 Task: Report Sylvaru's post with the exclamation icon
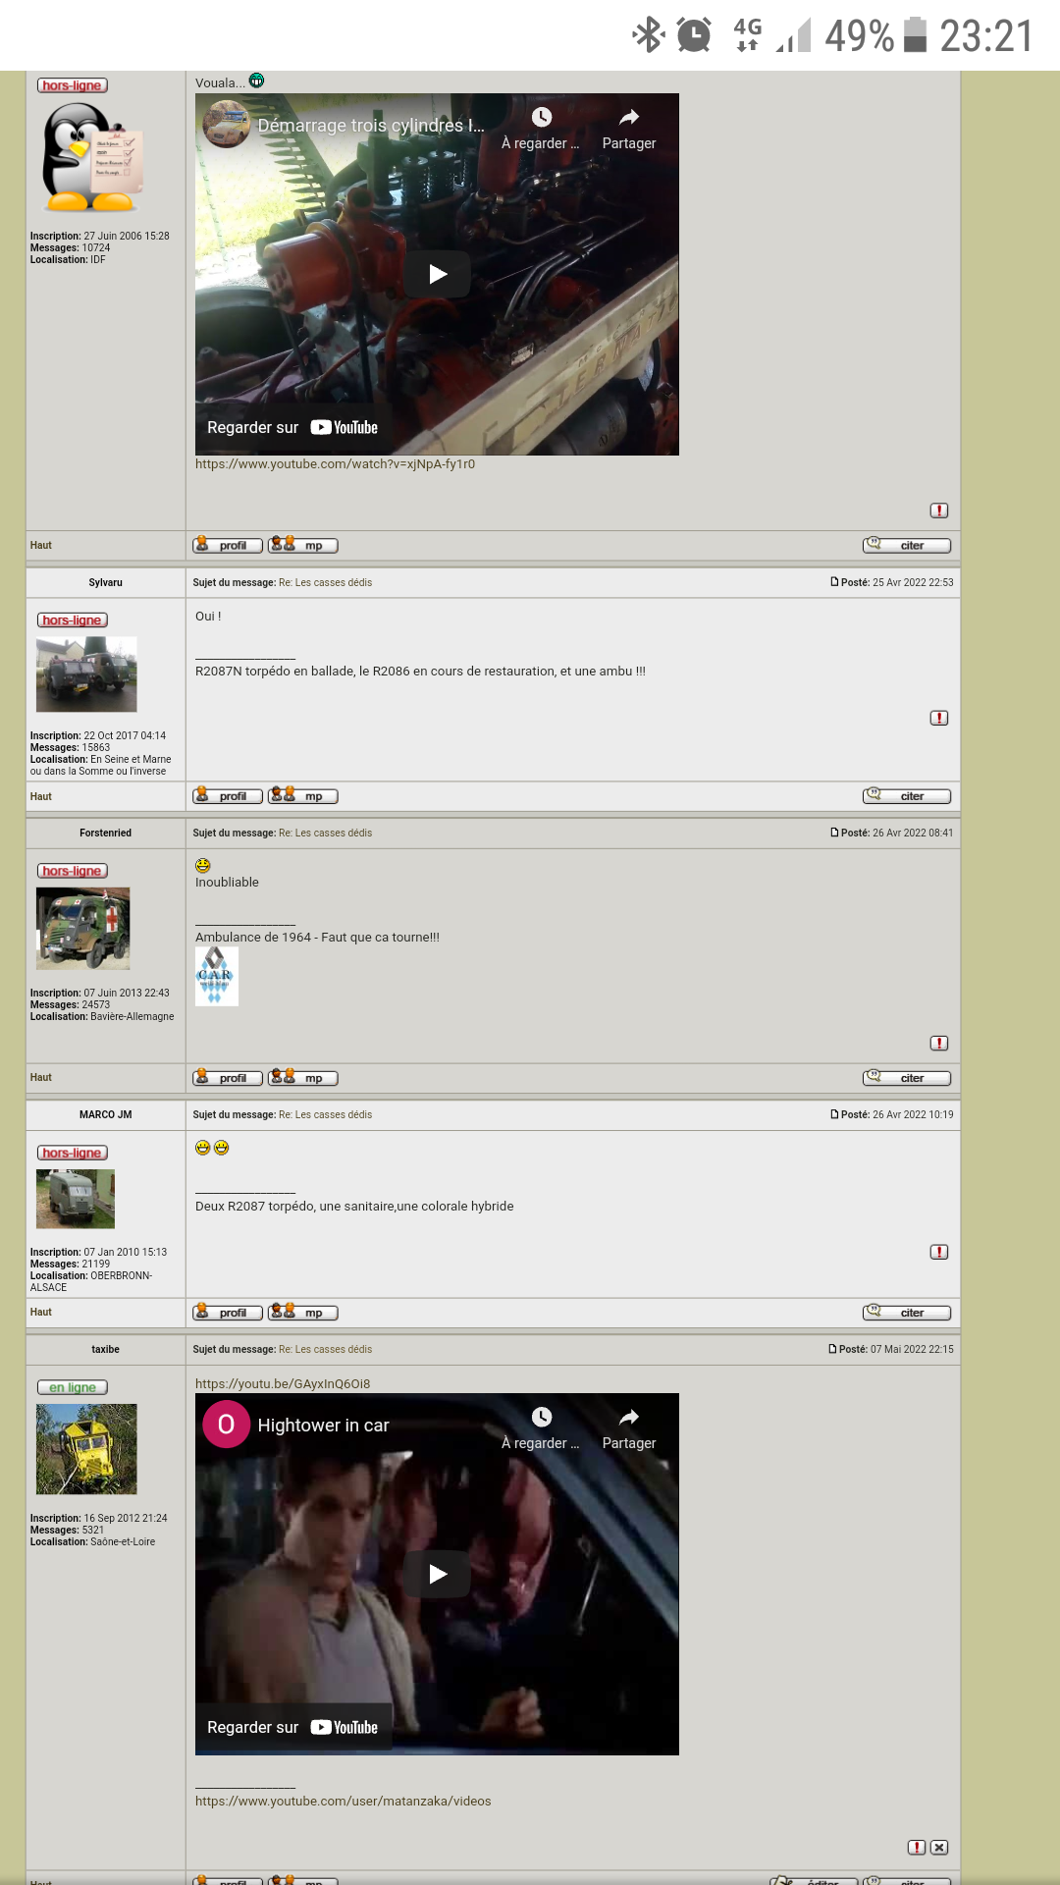pyautogui.click(x=939, y=718)
